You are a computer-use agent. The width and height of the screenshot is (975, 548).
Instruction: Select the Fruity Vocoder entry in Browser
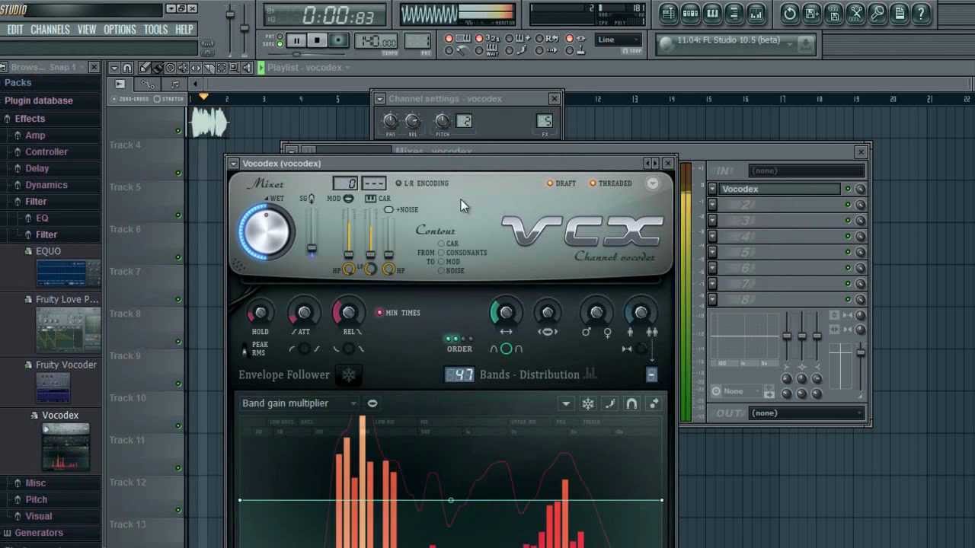[x=66, y=365]
